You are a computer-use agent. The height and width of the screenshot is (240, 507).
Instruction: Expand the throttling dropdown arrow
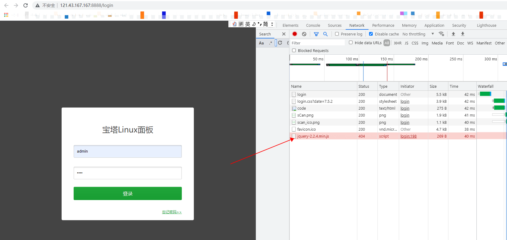[x=433, y=34]
